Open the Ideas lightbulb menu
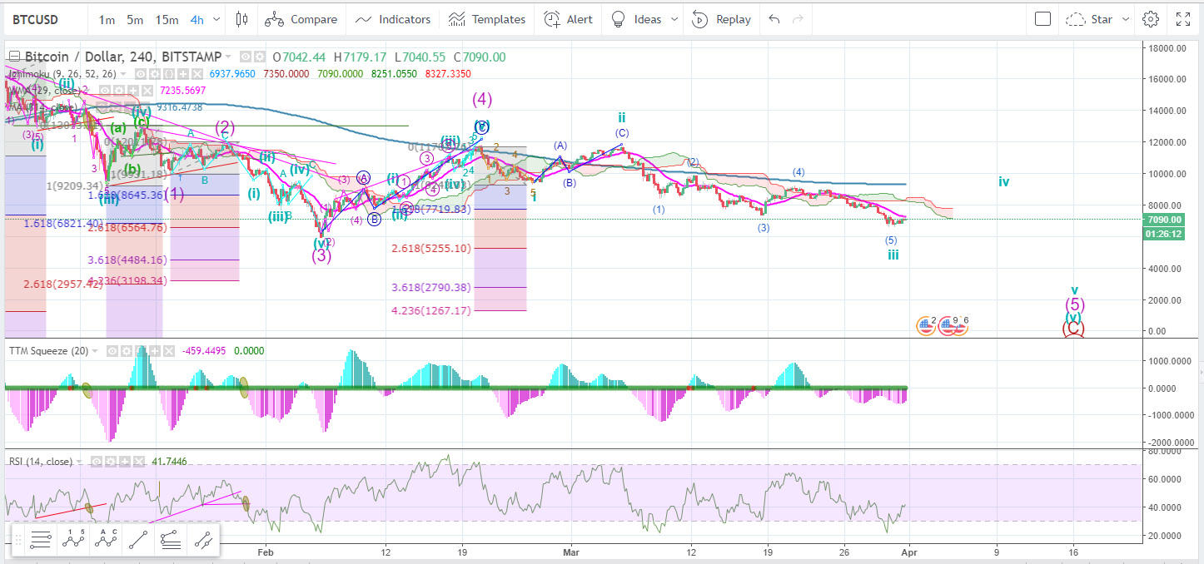Image resolution: width=1204 pixels, height=564 pixels. coord(635,19)
